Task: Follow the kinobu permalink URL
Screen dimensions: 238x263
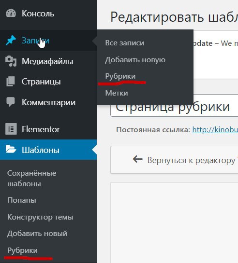Action: tap(215, 129)
